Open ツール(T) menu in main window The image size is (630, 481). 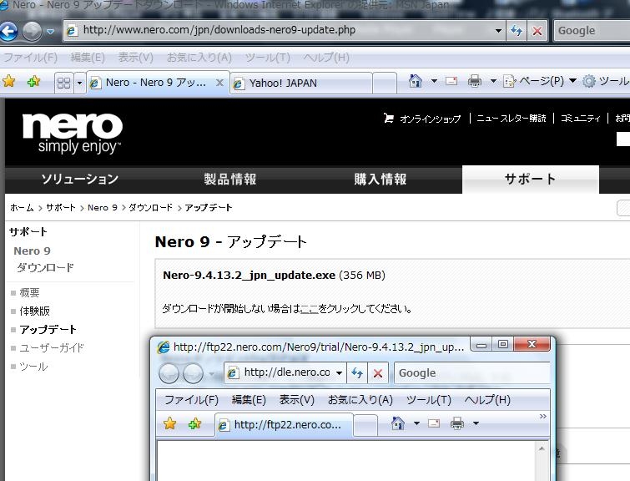click(268, 57)
